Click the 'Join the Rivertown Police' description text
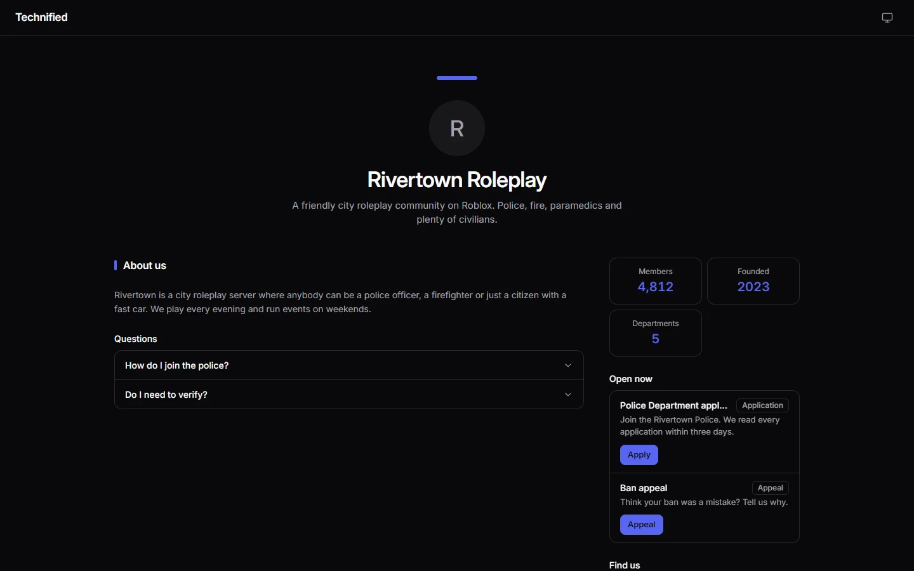This screenshot has width=914, height=571. pyautogui.click(x=700, y=426)
